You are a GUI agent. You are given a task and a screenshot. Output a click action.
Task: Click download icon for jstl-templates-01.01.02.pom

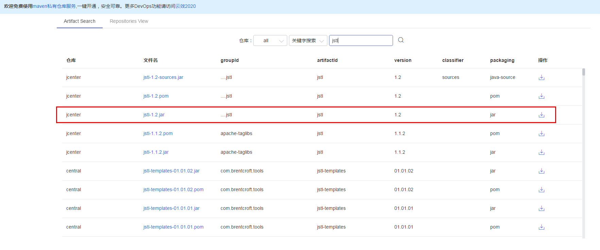coord(542,190)
